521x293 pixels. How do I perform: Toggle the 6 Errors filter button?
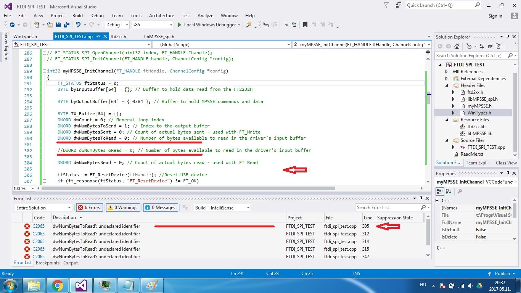tap(89, 208)
